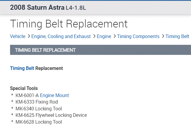The image size is (191, 136).
Task: Select the Timing Belt breadcrumb at the end
Action: click(x=177, y=36)
